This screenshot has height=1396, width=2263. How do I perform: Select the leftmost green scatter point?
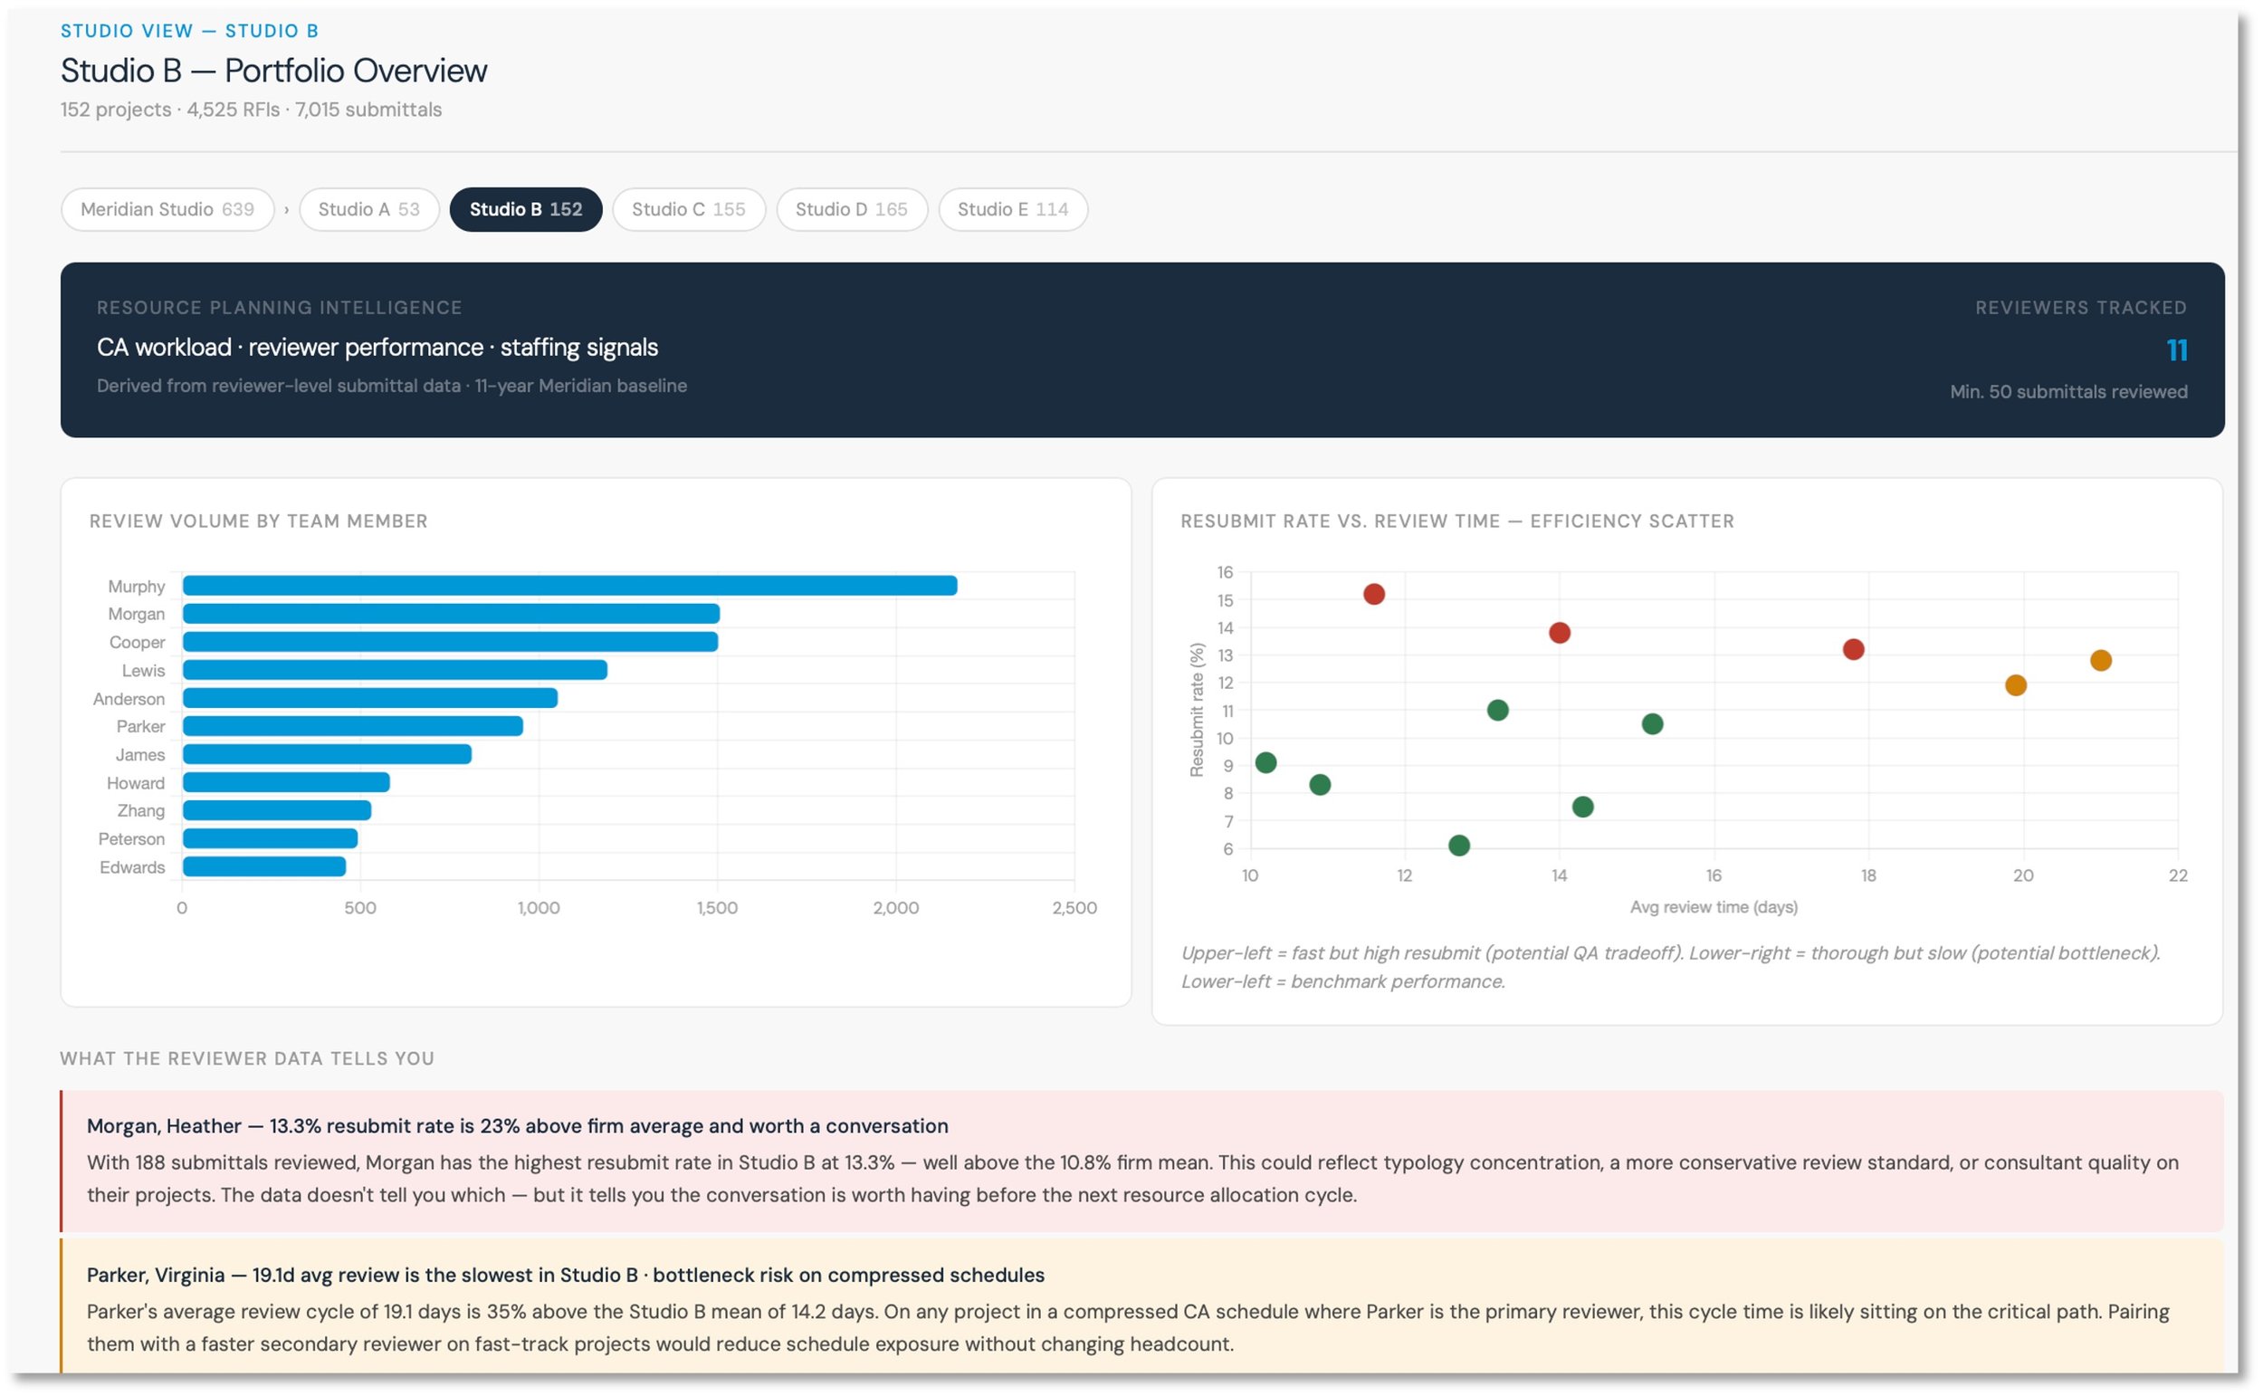tap(1266, 762)
